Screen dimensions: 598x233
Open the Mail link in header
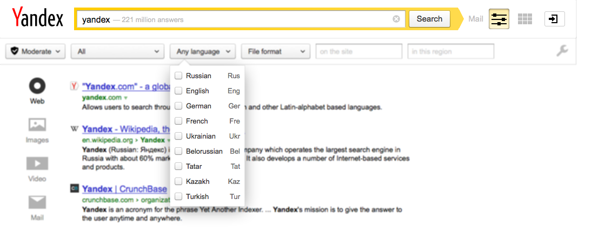(x=476, y=19)
